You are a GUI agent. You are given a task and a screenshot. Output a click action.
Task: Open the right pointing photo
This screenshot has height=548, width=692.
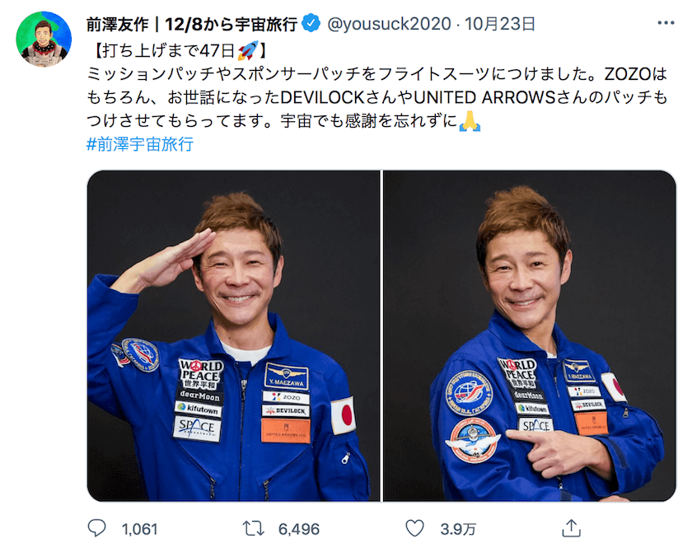pyautogui.click(x=530, y=335)
